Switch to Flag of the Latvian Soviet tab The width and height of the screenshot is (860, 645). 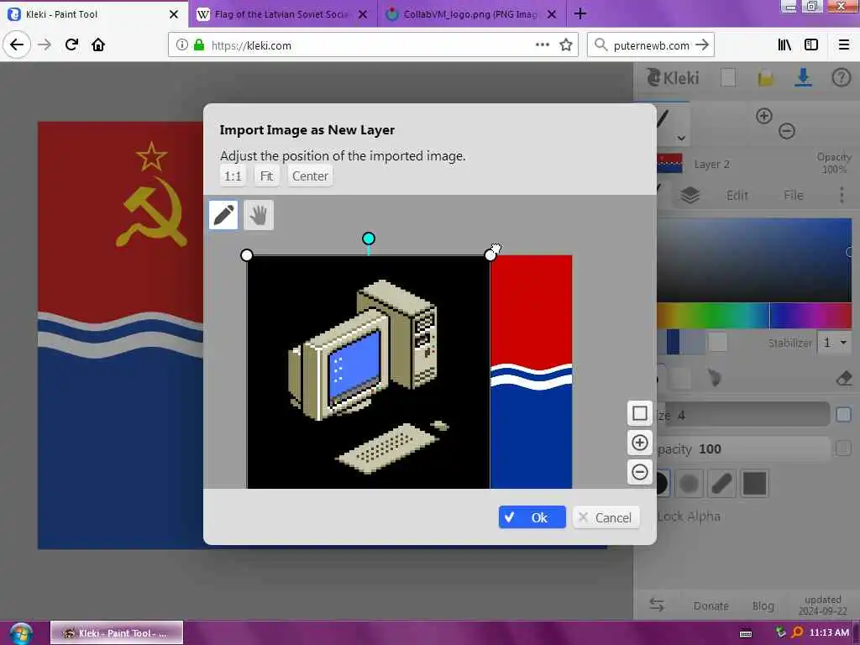pos(282,14)
